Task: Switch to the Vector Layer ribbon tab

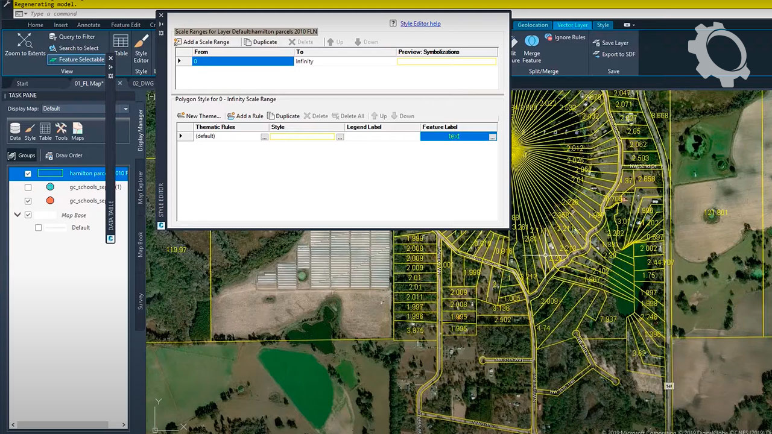Action: pyautogui.click(x=572, y=25)
